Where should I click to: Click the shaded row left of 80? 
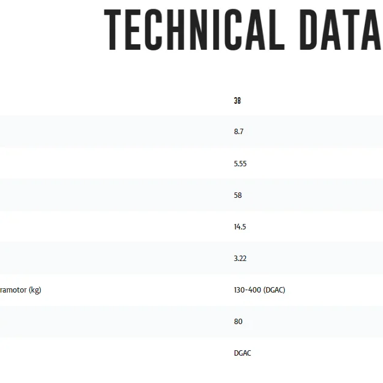click(x=115, y=322)
